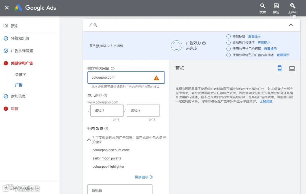306x194 pixels.
Task: Select the 使用独具特色的广告内容描述 checklist circle
Action: point(228,55)
